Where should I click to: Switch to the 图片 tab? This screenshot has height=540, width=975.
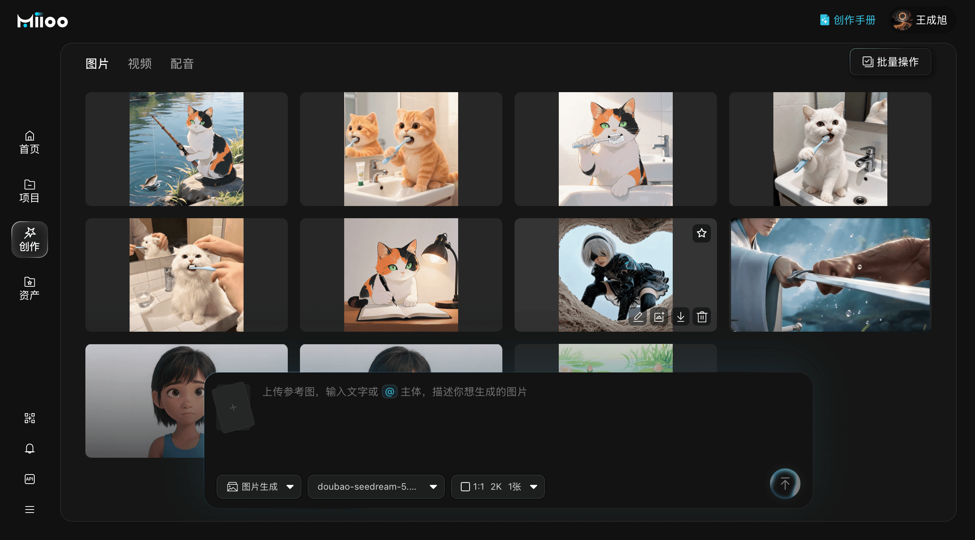tap(97, 64)
